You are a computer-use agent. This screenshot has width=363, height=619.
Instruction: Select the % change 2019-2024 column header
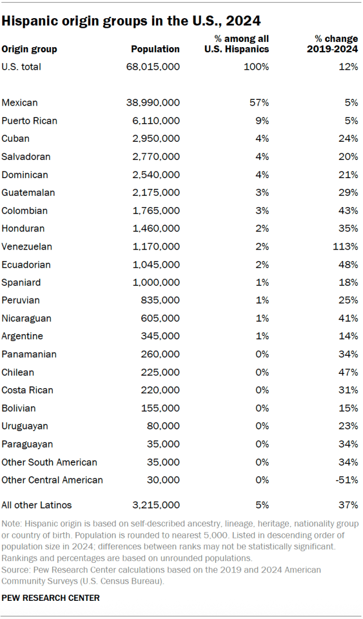pos(336,44)
